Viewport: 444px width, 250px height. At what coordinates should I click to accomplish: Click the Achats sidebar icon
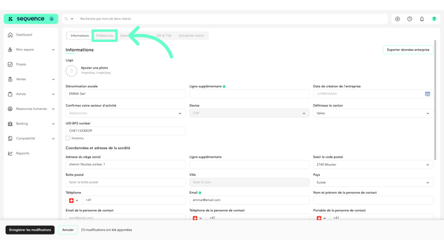click(10, 94)
